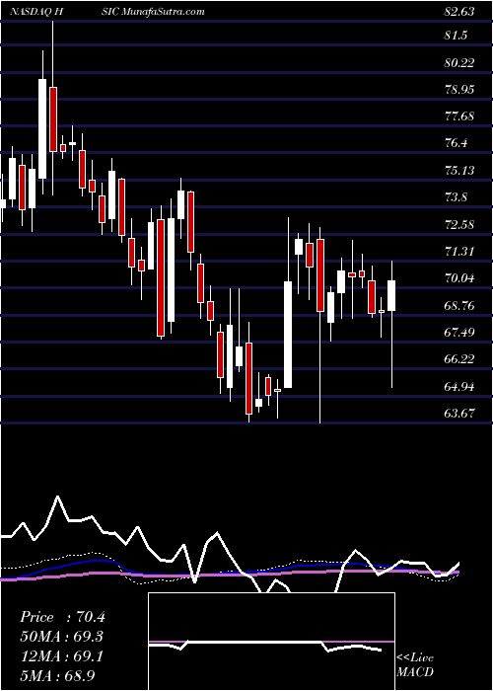
Task: Click the 66.22 price axis label
Action: pos(459,359)
